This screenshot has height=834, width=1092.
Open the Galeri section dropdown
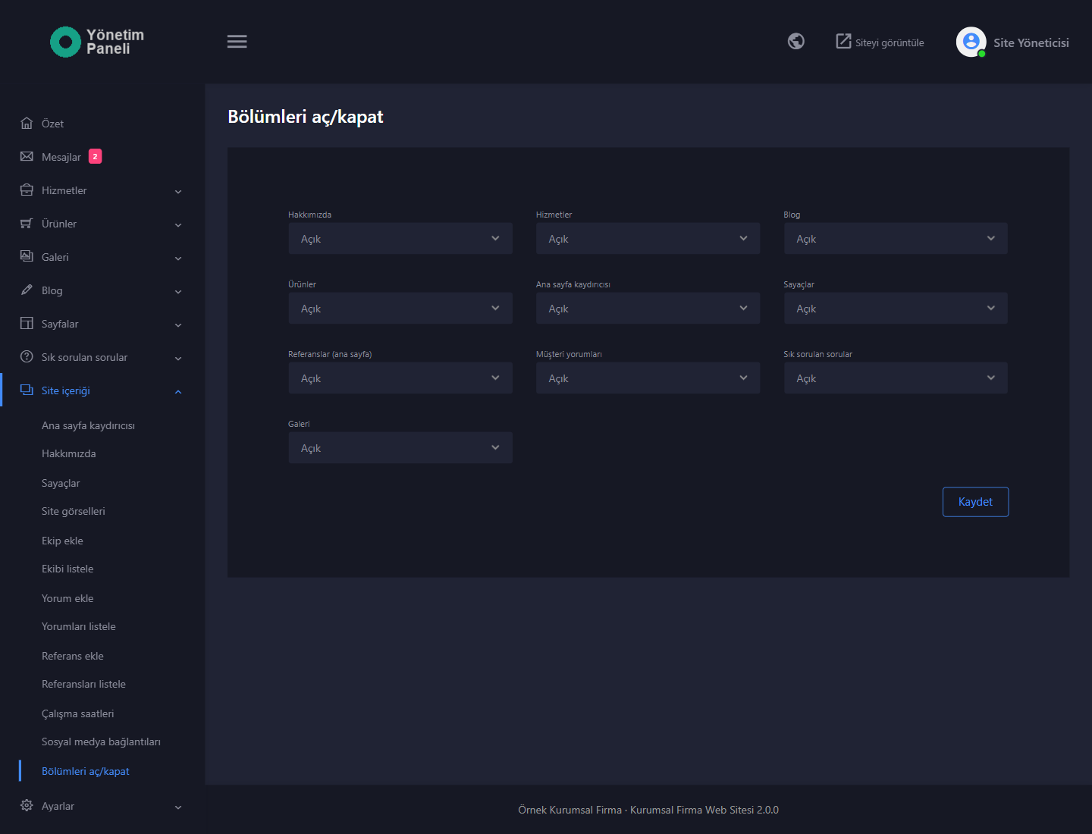click(x=400, y=448)
